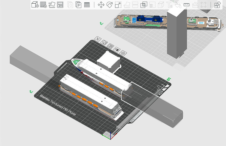
Task: Toggle the plate lock icon
Action: 117,50
